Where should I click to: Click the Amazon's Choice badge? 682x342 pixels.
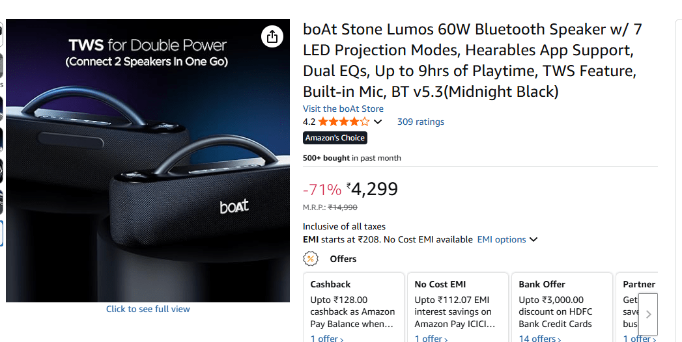pos(335,138)
